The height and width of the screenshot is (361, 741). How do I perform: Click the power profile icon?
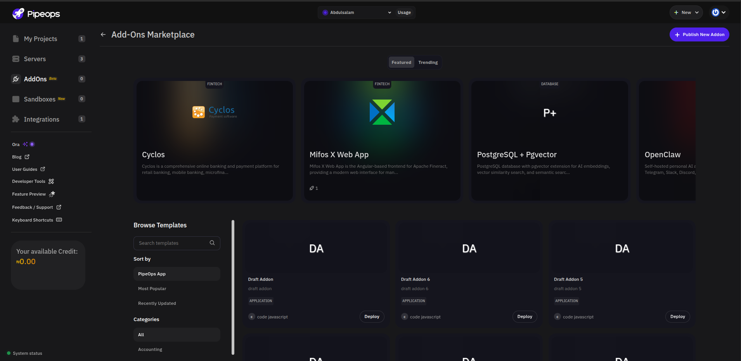pos(715,12)
